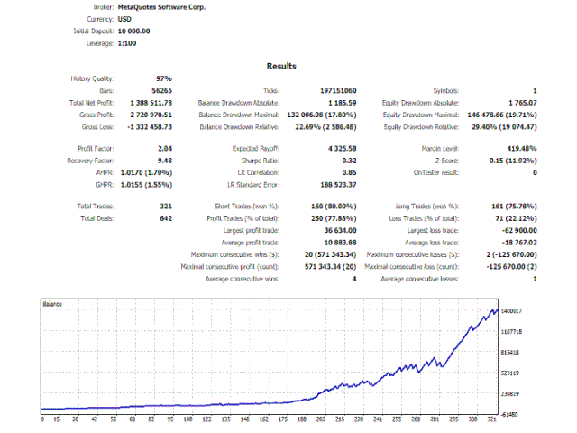Select Long Trades value 161 (75.78%)
The width and height of the screenshot is (577, 433).
tap(514, 207)
